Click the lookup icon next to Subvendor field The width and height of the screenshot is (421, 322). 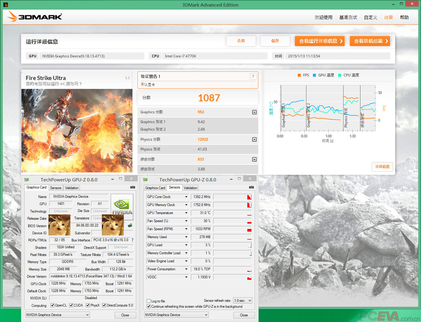point(130,225)
